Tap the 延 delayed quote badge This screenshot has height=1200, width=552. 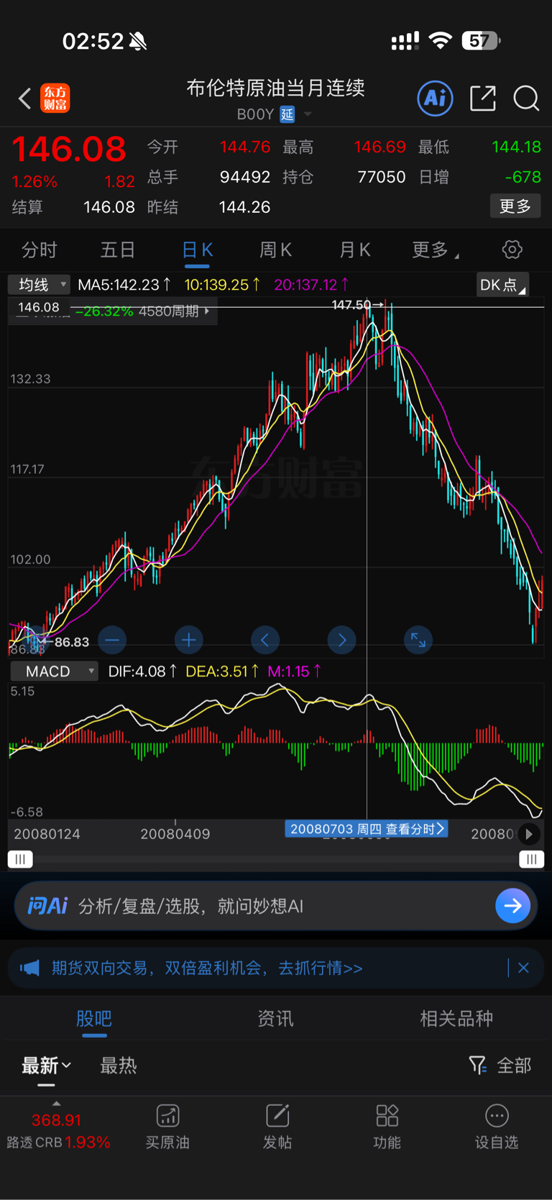pos(287,114)
